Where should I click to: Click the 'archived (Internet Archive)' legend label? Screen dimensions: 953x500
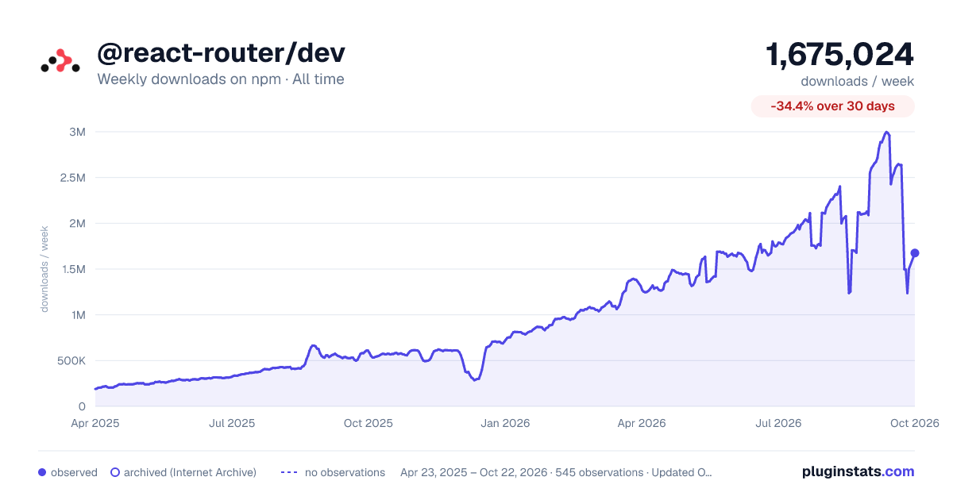pyautogui.click(x=190, y=472)
